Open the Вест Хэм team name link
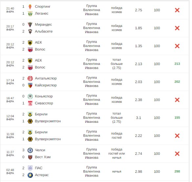192x182 pixels. pyautogui.click(x=43, y=157)
